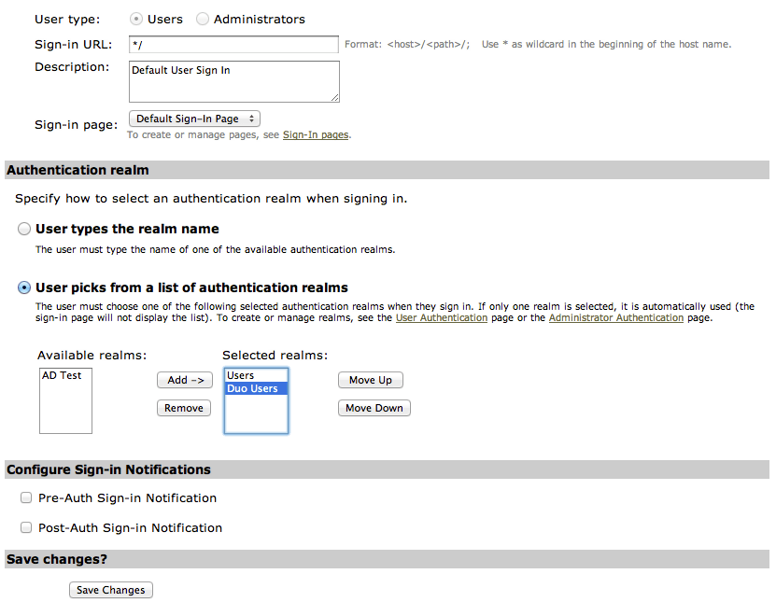The height and width of the screenshot is (616, 776).
Task: Open the Sign-In pages link
Action: [x=314, y=134]
